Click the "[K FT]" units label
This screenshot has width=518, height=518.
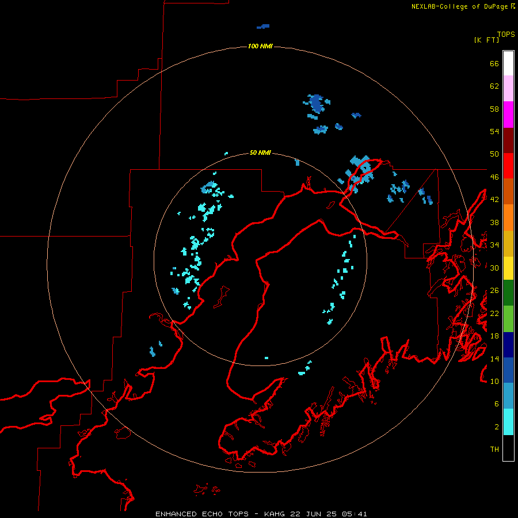486,40
